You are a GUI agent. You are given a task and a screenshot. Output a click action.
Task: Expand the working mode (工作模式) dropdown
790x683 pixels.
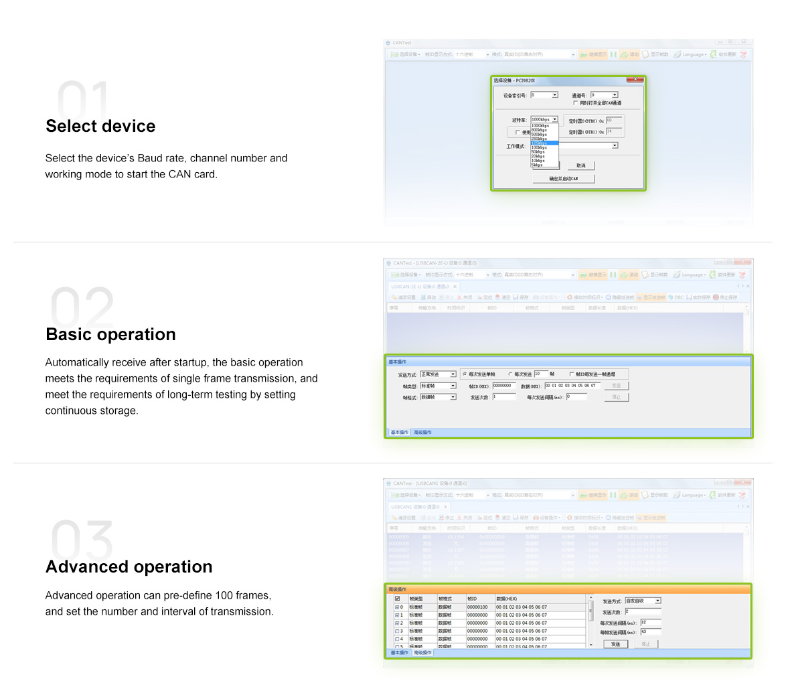tap(615, 145)
